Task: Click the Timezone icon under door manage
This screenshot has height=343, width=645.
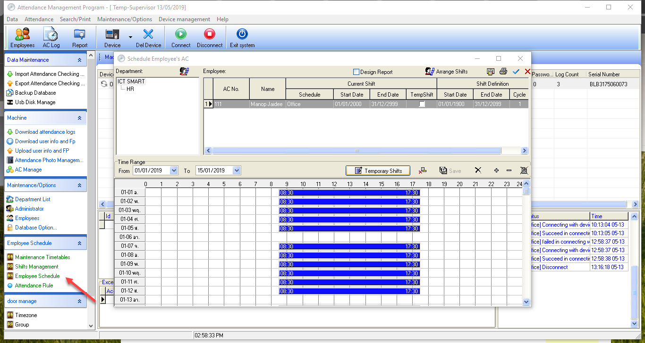Action: tap(10, 315)
